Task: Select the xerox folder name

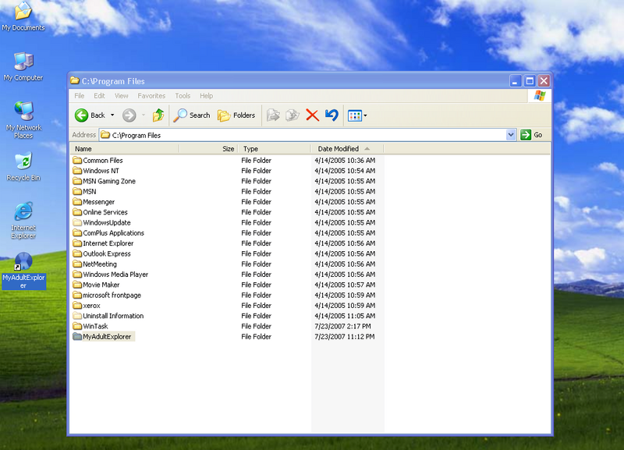Action: pyautogui.click(x=91, y=306)
